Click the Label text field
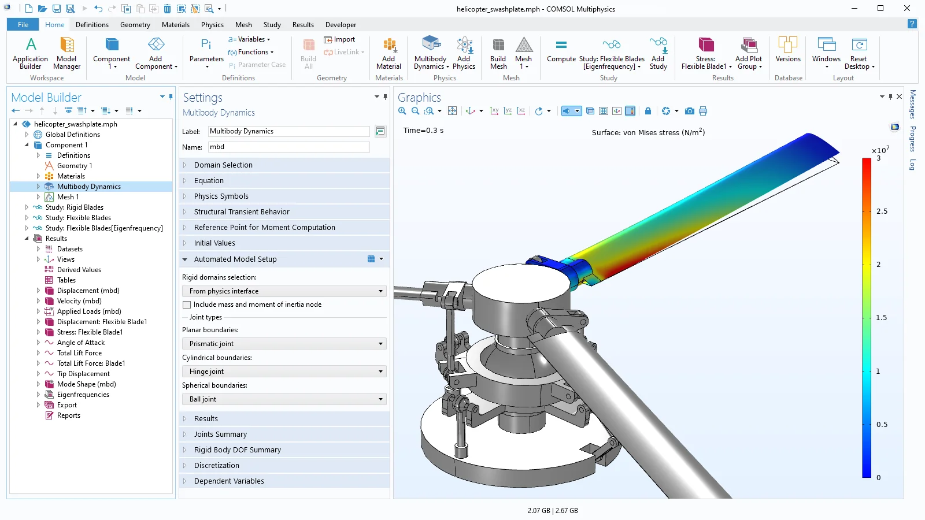Image resolution: width=925 pixels, height=520 pixels. (x=288, y=131)
